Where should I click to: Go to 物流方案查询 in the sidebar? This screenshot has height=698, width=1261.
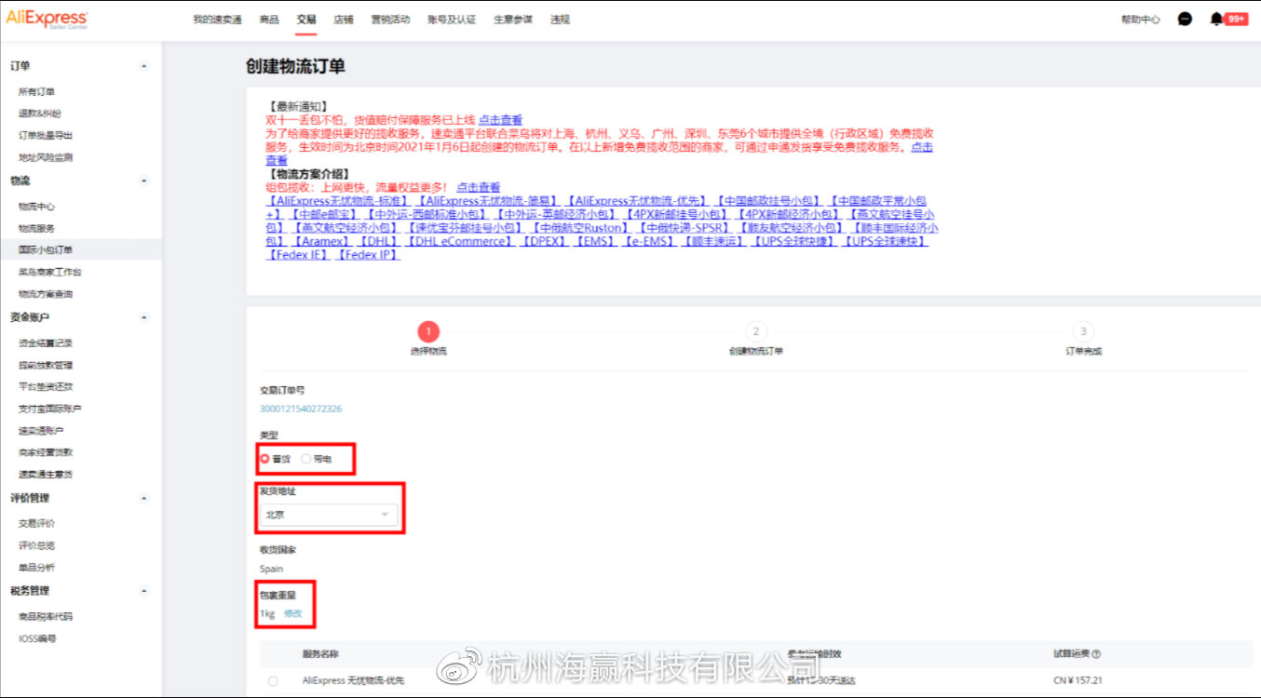46,294
